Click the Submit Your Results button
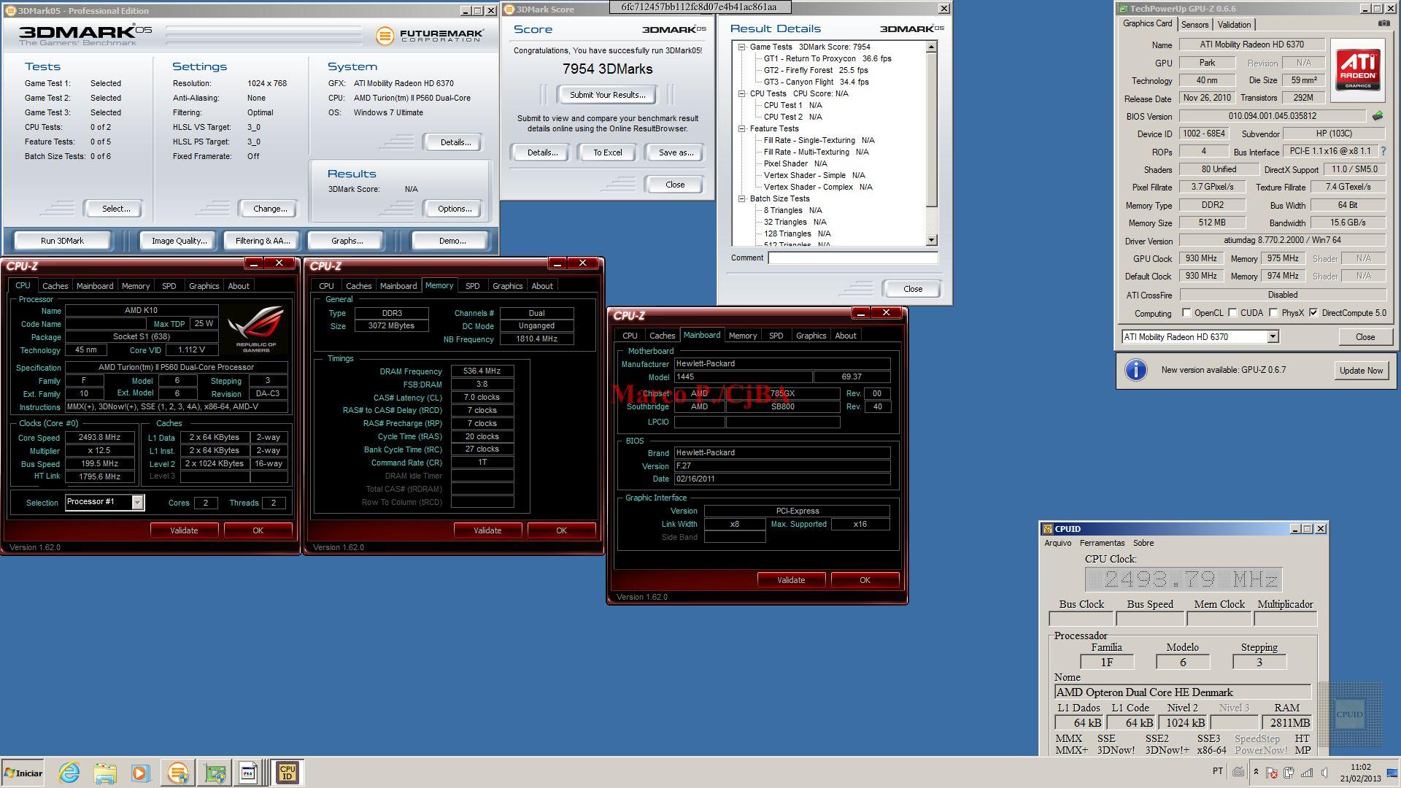 [607, 95]
